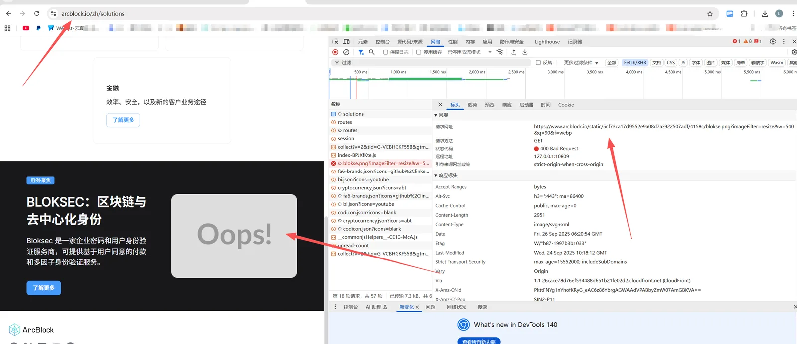Click the ArcBlock logo in the footer

click(x=31, y=330)
